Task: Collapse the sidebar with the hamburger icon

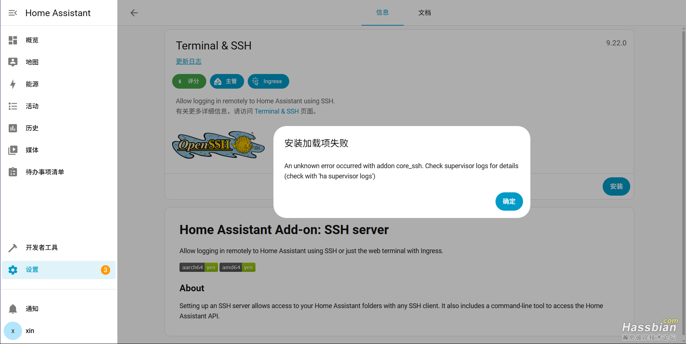Action: pyautogui.click(x=13, y=13)
